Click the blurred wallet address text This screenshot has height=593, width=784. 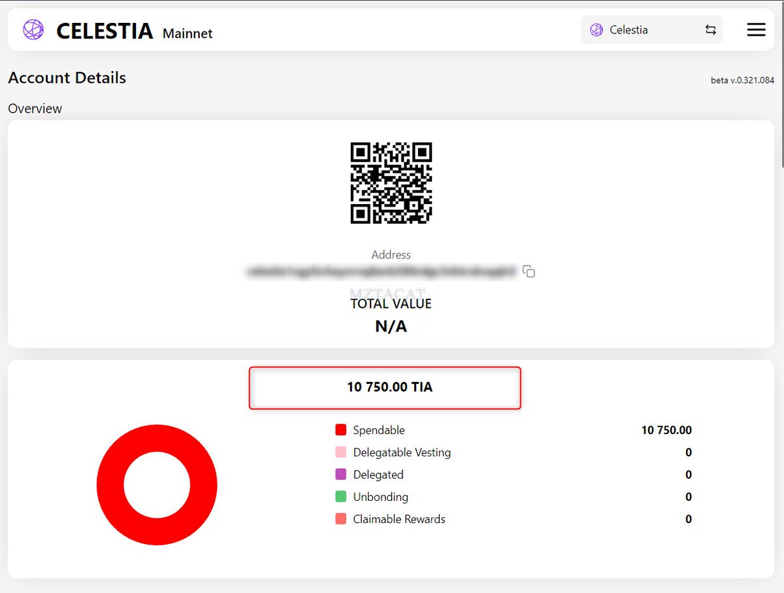click(x=382, y=271)
